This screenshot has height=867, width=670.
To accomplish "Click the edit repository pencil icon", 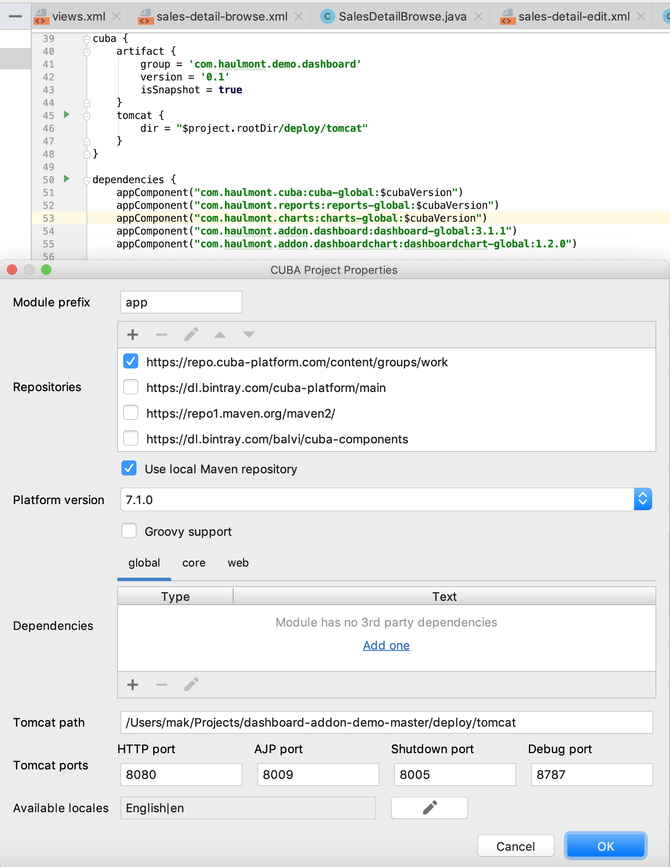I will (191, 335).
